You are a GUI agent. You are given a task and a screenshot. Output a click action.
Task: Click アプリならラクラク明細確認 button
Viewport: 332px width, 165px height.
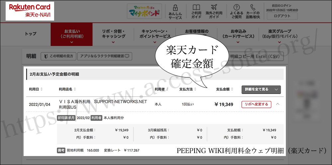click(x=105, y=56)
